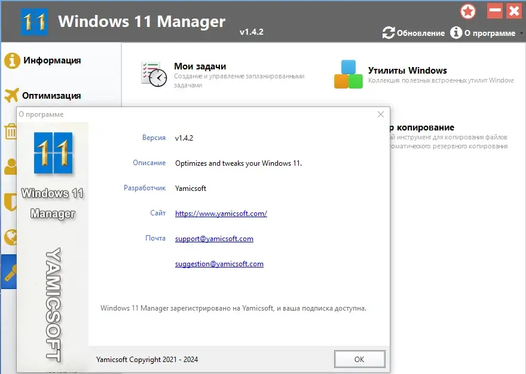Open the Обновление update button
Screen dimensions: 526x374
tap(414, 33)
